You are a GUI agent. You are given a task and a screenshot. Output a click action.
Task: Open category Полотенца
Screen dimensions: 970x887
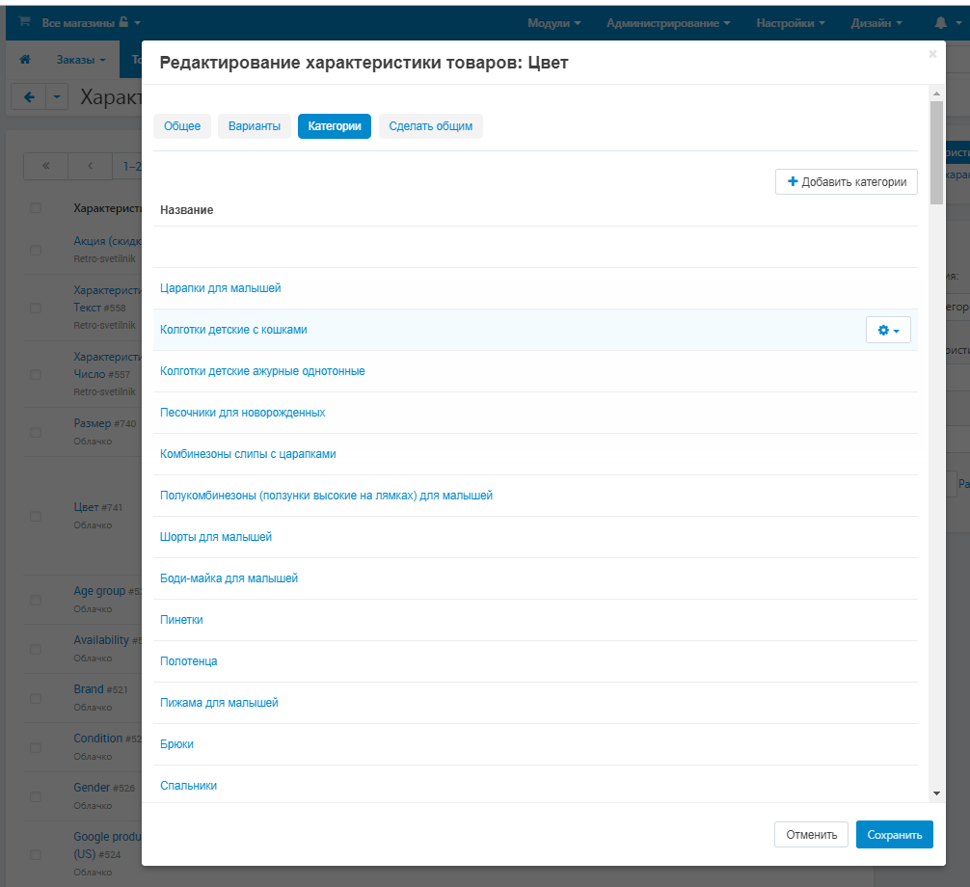pos(189,661)
